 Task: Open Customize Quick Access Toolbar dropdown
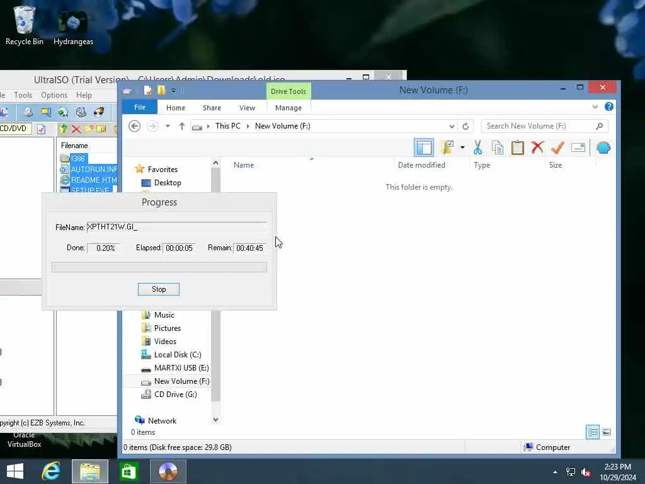[174, 91]
